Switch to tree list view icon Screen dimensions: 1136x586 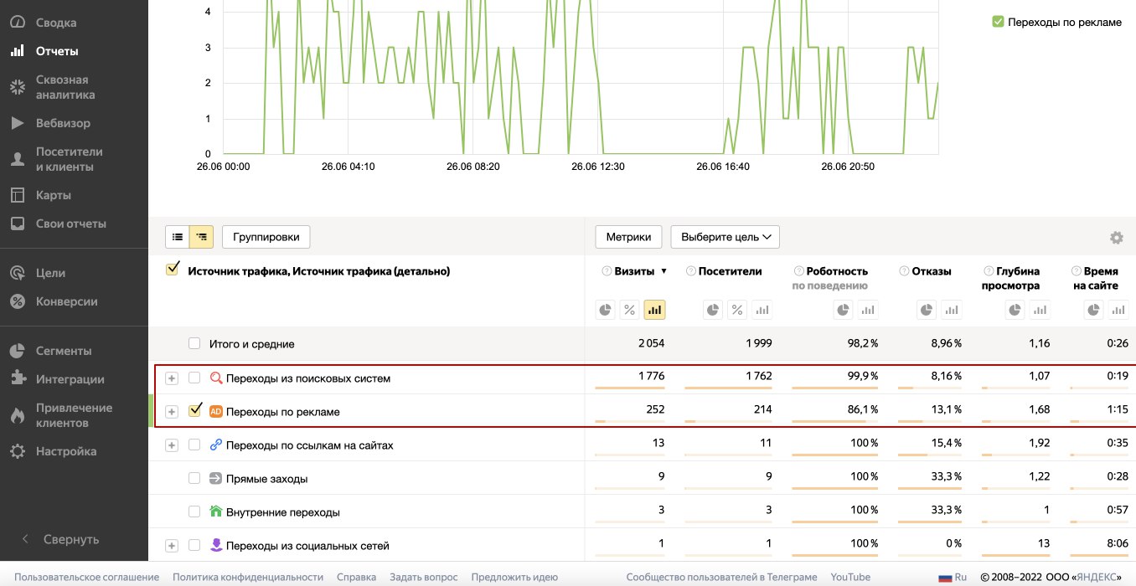pos(201,237)
